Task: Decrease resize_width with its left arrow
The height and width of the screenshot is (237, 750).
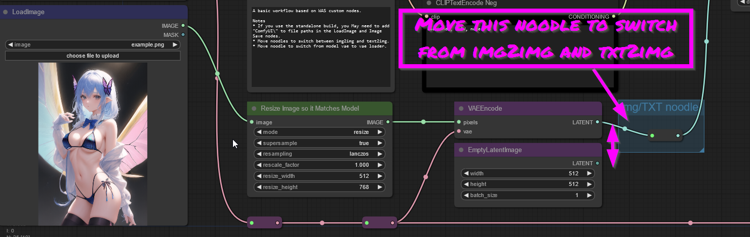Action: pyautogui.click(x=259, y=176)
